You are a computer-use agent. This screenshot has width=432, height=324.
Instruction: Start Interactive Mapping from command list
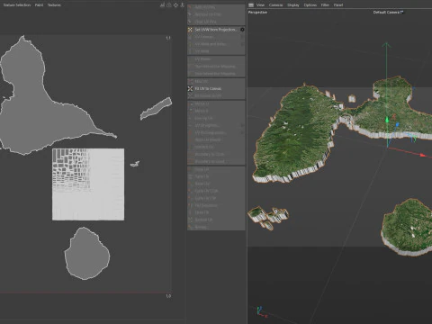(215, 67)
